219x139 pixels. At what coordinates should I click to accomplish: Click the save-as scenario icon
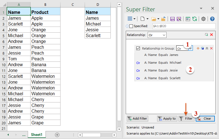click(x=179, y=19)
